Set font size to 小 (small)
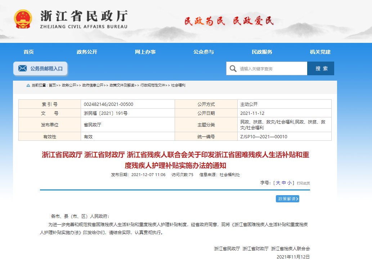The width and height of the screenshot is (372, 265). point(290,183)
